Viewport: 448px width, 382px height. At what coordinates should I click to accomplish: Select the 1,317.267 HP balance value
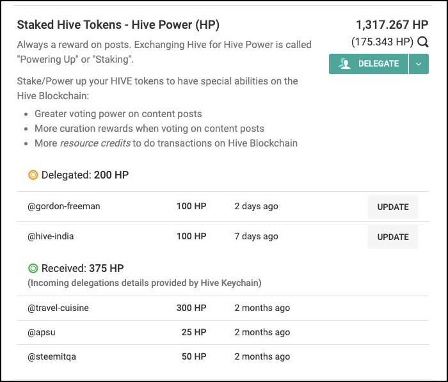click(x=392, y=25)
